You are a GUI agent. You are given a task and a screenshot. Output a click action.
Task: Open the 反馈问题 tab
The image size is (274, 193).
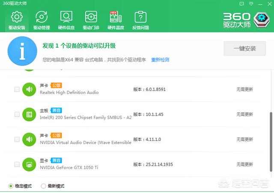[x=140, y=20]
